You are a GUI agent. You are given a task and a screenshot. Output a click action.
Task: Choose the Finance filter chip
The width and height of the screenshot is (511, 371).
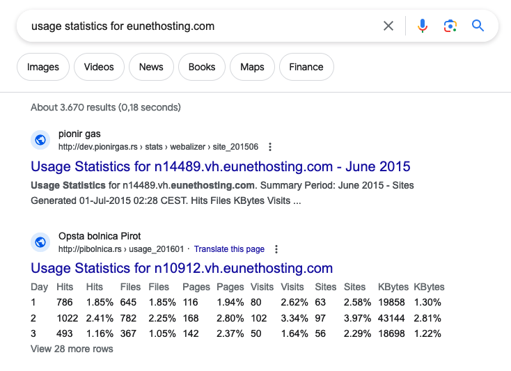(306, 67)
